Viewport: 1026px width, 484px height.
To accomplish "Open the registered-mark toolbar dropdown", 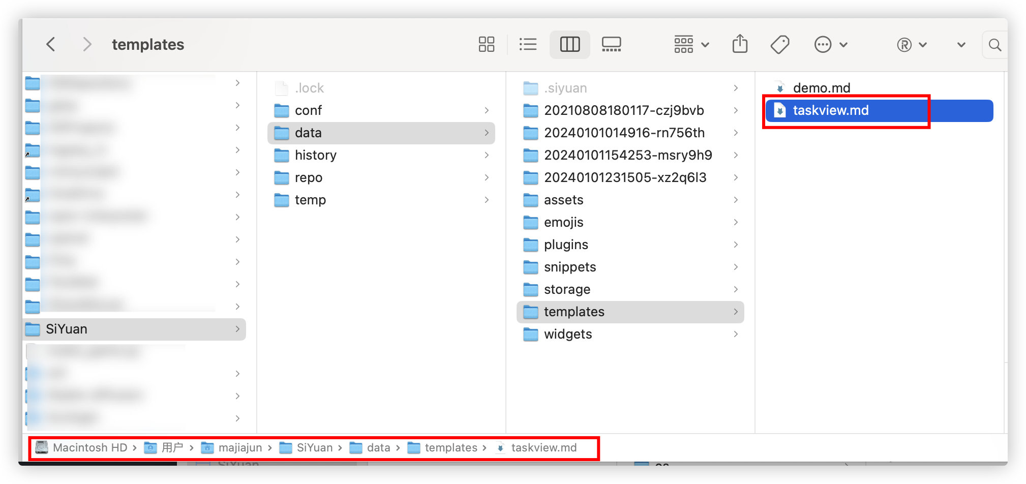I will (x=912, y=45).
